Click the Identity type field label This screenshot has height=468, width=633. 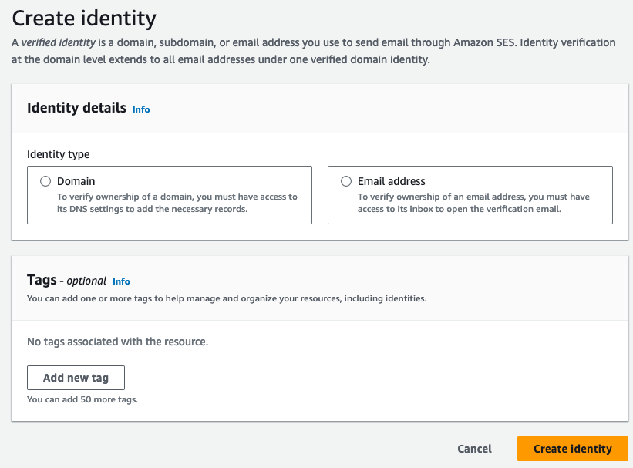[59, 154]
